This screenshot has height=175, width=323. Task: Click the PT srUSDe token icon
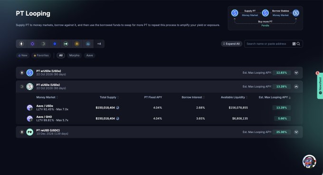coord(29,73)
